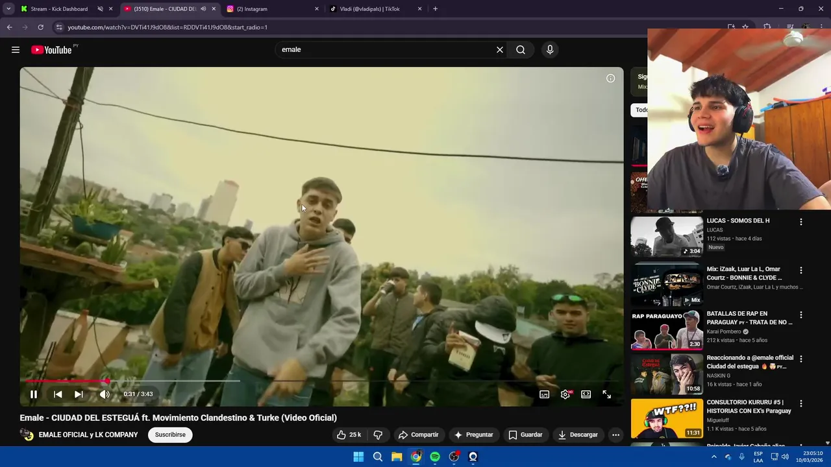Open the 'Karai Pombero' channel name
Screen dimensions: 831x467
[x=724, y=331]
